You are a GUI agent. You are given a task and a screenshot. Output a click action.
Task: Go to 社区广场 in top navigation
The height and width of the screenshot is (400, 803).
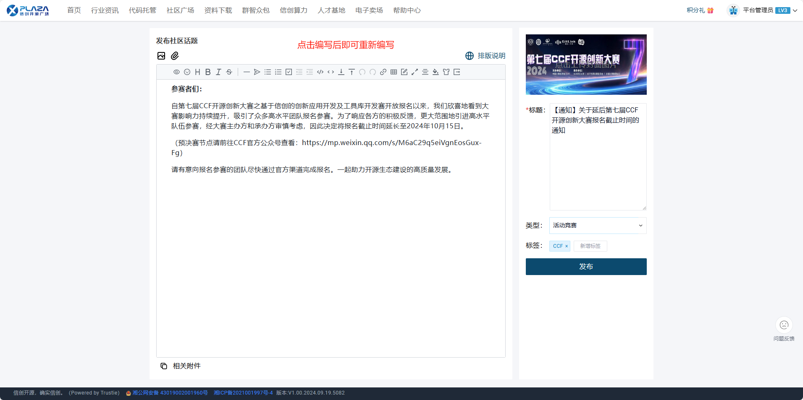coord(180,10)
